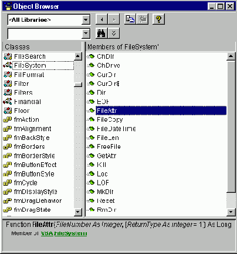Click into the search text input field
Viewport: 237px width, 254px height.
pos(45,34)
